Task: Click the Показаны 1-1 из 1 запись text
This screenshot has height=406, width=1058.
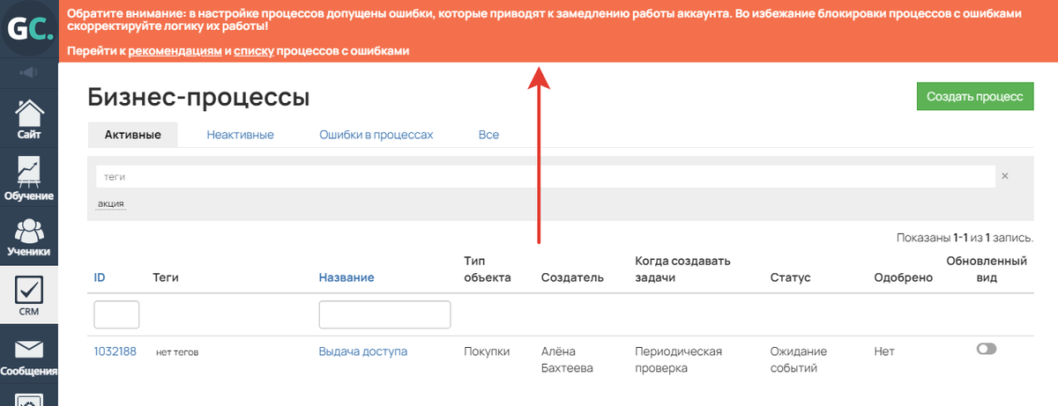Action: point(965,238)
